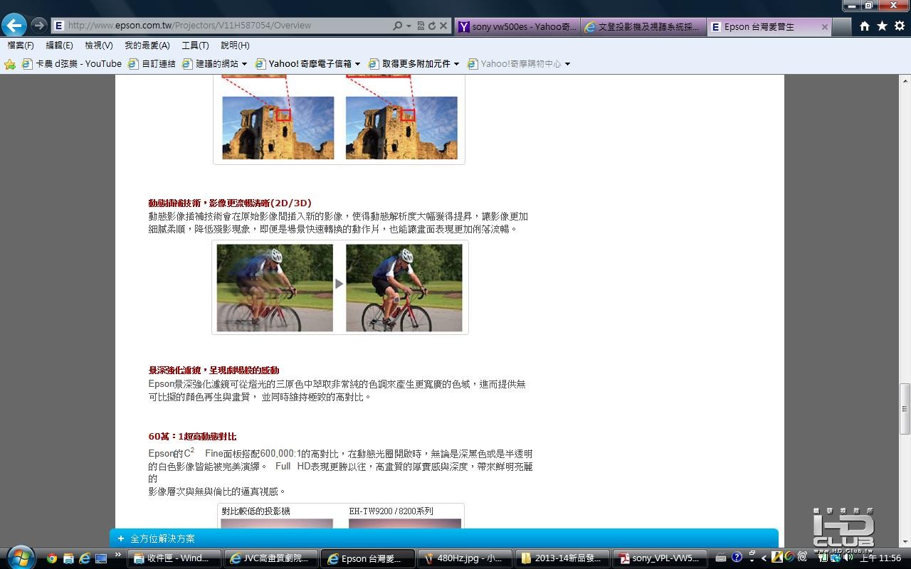The width and height of the screenshot is (911, 569).
Task: Open the address bar search dropdown arrow
Action: click(409, 26)
